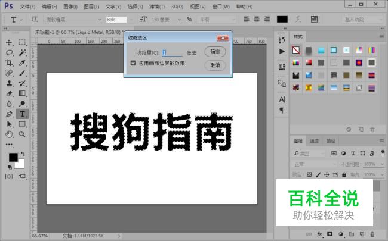This screenshot has width=388, height=241.
Task: Click the 确定 button in dialog
Action: 215,52
